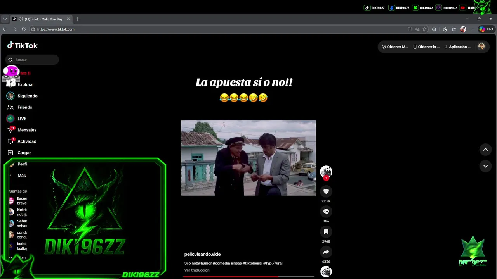Open the creator avatar beside the video
497x279 pixels.
tap(326, 171)
